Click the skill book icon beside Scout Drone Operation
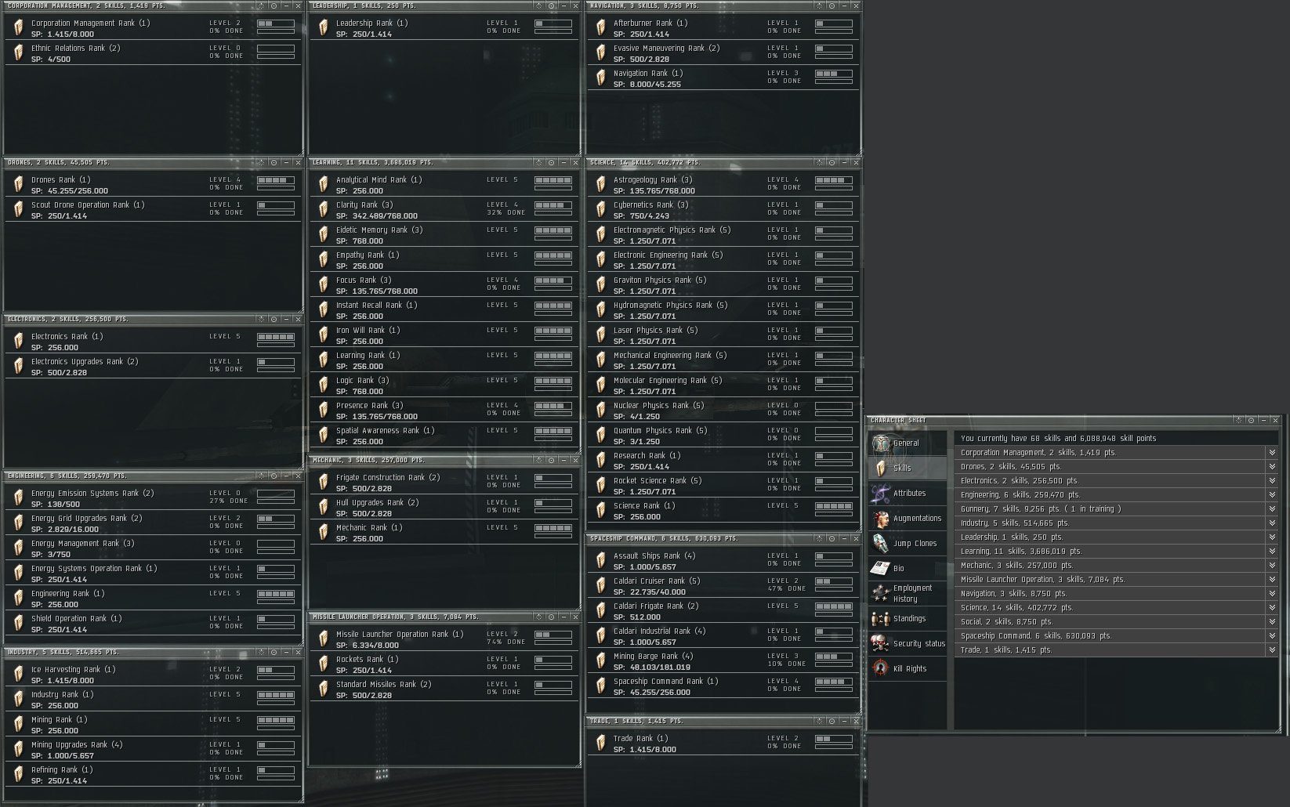Screen dimensions: 1290x807 [19, 210]
